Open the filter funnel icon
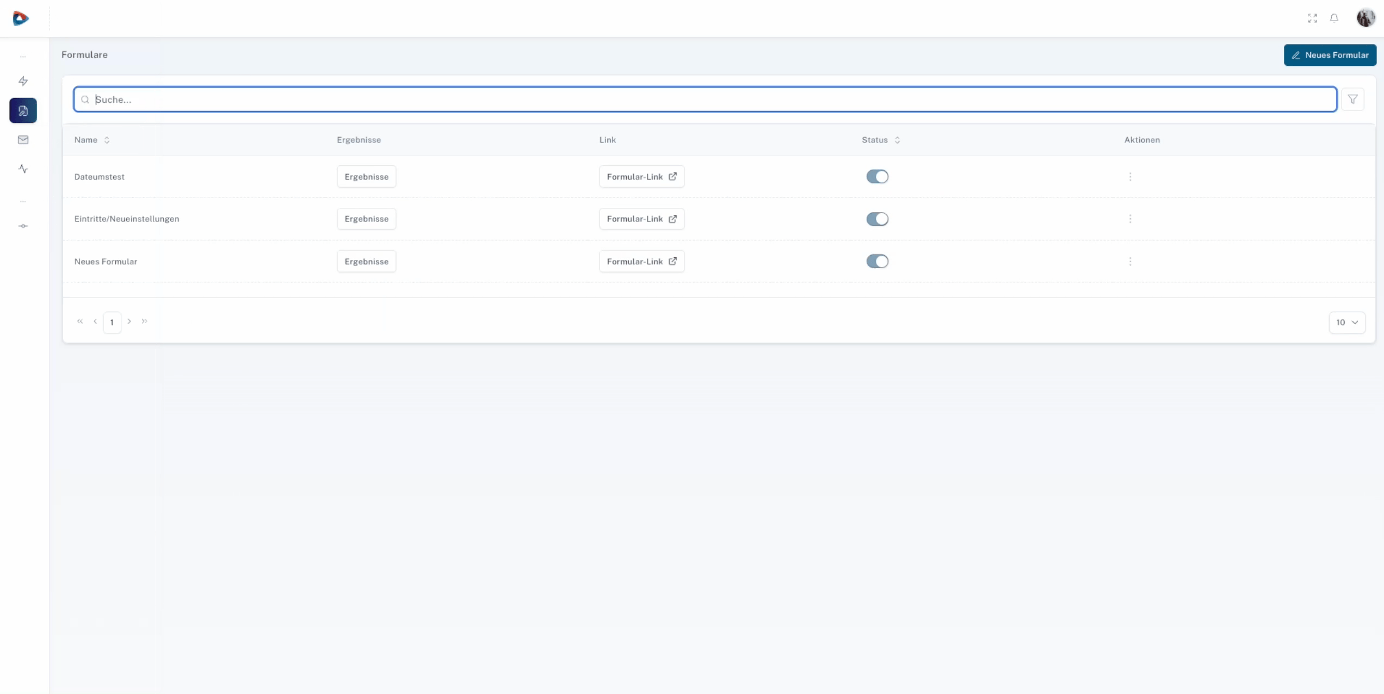Image resolution: width=1384 pixels, height=694 pixels. 1352,100
